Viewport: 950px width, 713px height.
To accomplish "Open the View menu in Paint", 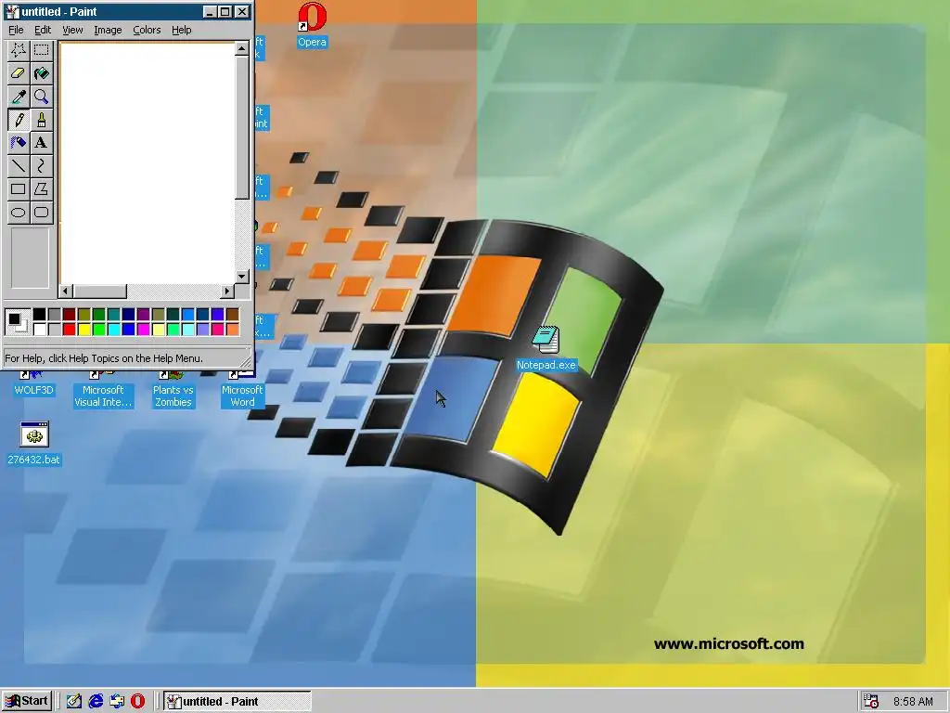I will (x=72, y=30).
